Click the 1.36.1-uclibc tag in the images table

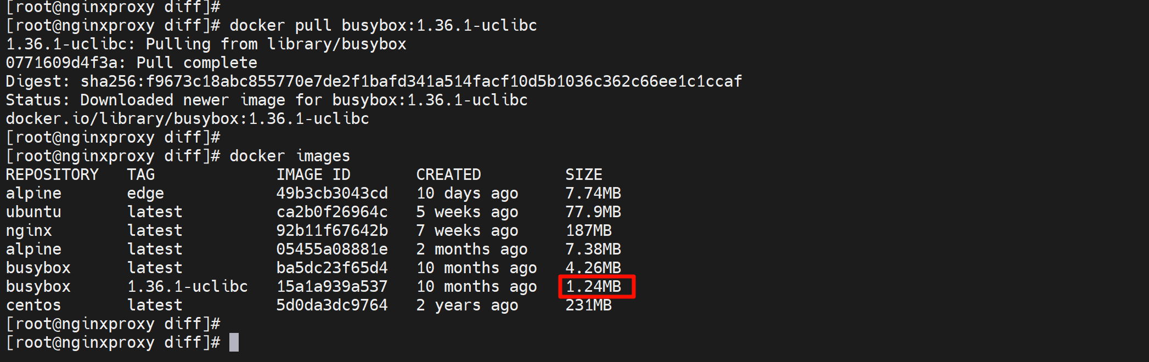188,286
